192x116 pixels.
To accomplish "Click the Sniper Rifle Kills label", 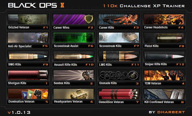I will coord(156,64).
